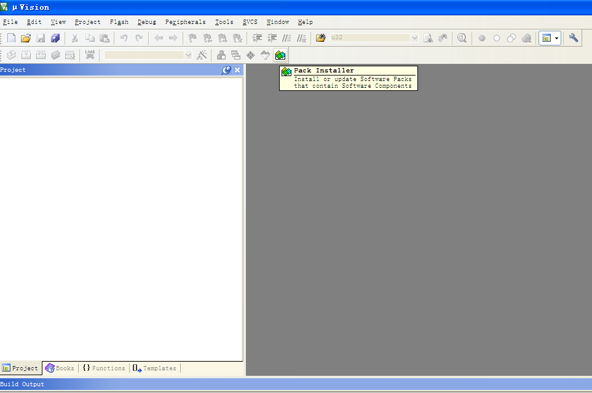The width and height of the screenshot is (592, 393).
Task: Open Manage Project Items icon
Action: click(x=221, y=55)
